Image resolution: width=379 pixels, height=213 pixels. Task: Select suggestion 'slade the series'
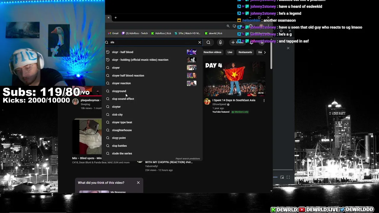[152, 154]
